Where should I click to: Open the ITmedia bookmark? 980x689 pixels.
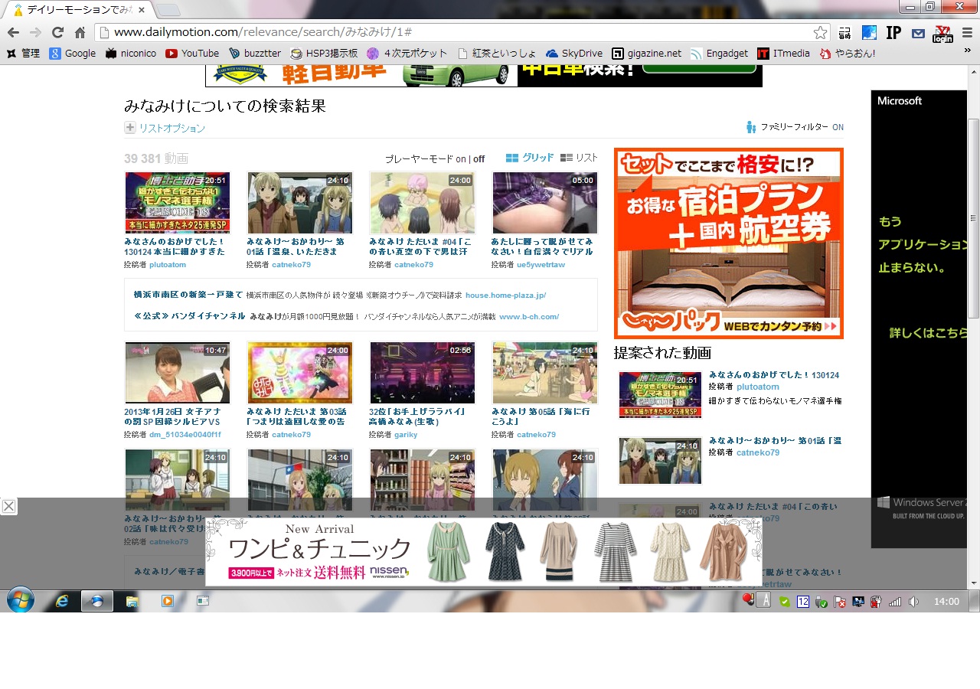click(783, 54)
